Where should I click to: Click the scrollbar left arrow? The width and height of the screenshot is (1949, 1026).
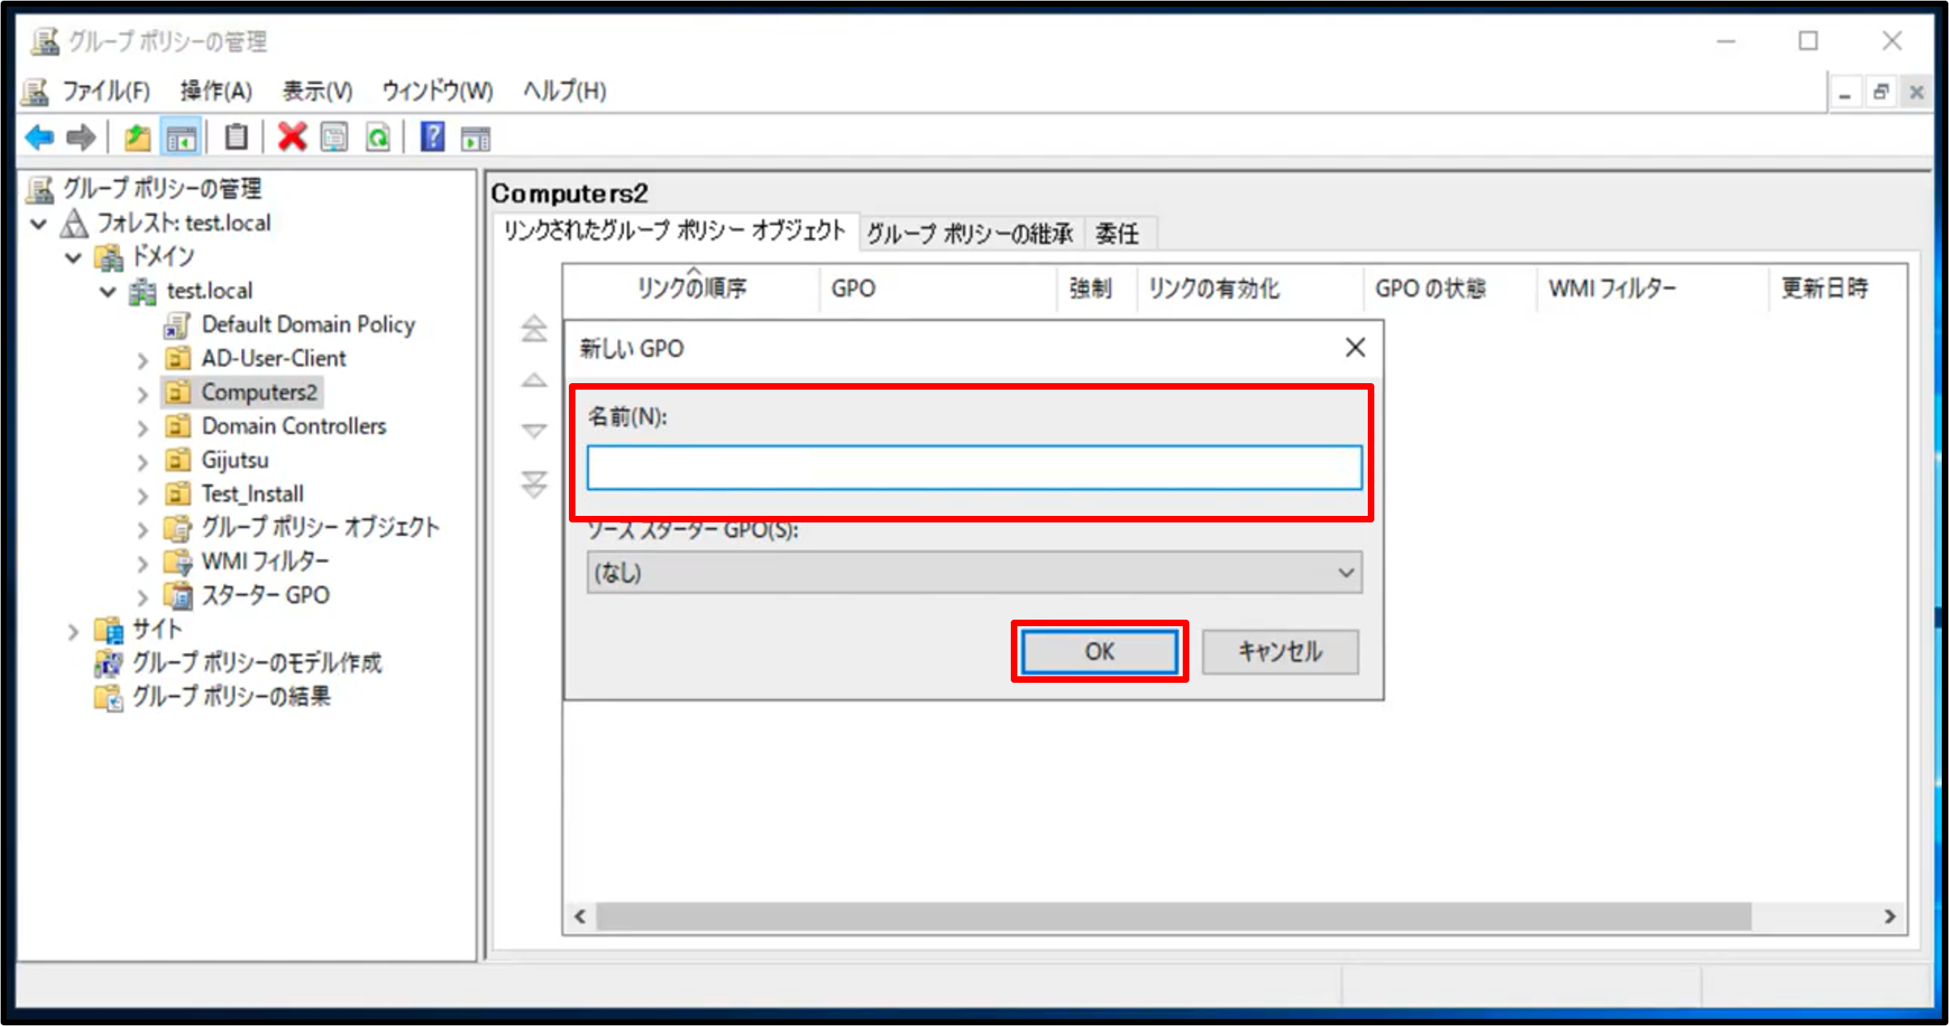click(580, 917)
